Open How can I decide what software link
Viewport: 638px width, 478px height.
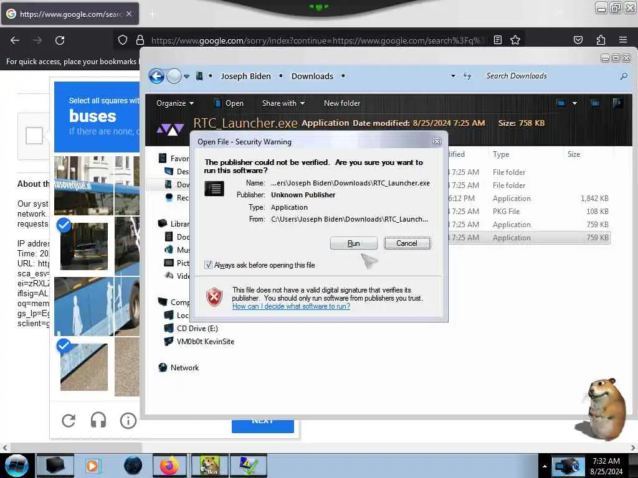291,306
